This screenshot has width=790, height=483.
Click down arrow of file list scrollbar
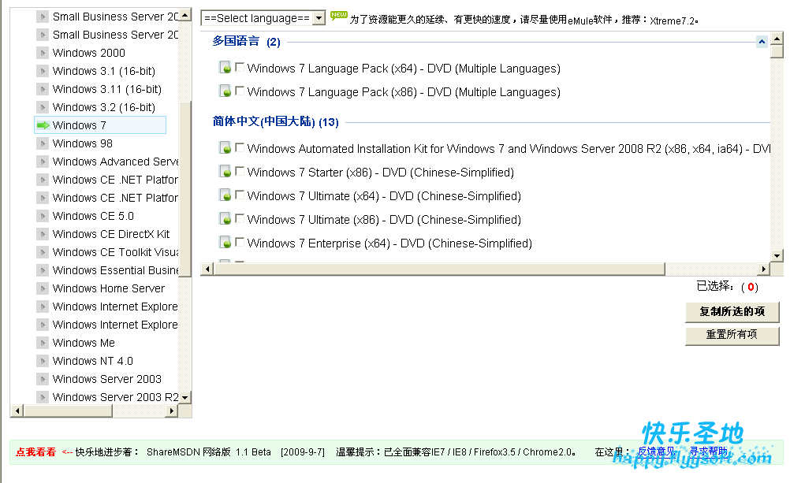click(x=777, y=256)
